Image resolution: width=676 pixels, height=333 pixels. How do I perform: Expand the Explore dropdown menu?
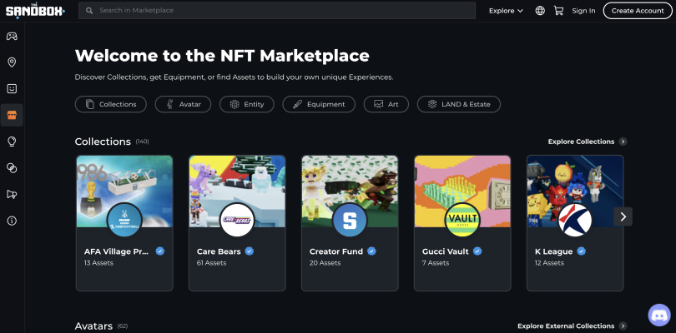click(x=506, y=11)
